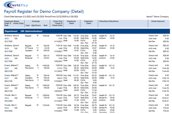Click the CertiPay logo
This screenshot has height=114, width=172.
coord(16,5)
